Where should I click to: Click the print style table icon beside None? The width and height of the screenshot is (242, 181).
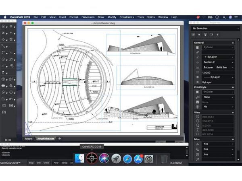tap(197, 97)
